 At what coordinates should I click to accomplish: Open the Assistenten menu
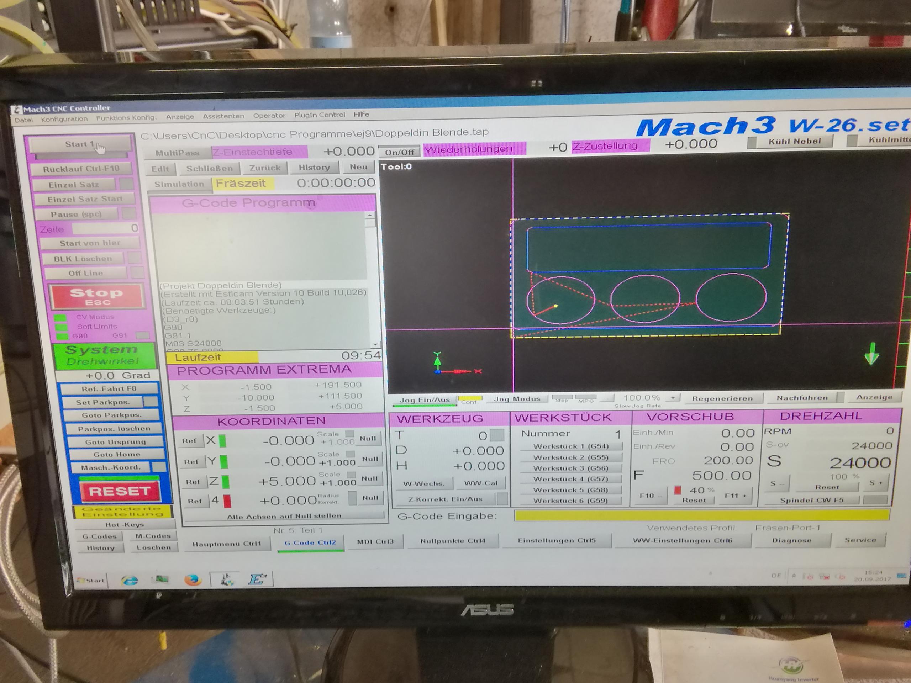[223, 116]
